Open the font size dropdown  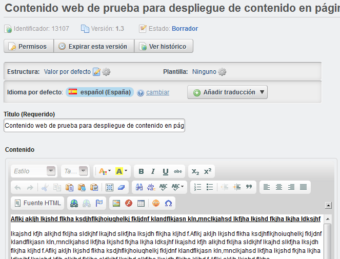click(75, 171)
